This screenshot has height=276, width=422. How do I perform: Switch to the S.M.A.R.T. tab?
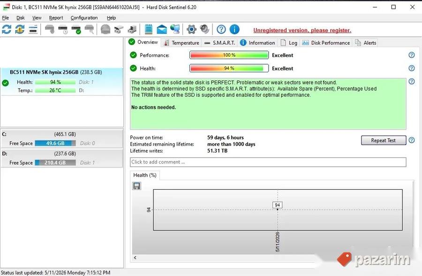(219, 43)
